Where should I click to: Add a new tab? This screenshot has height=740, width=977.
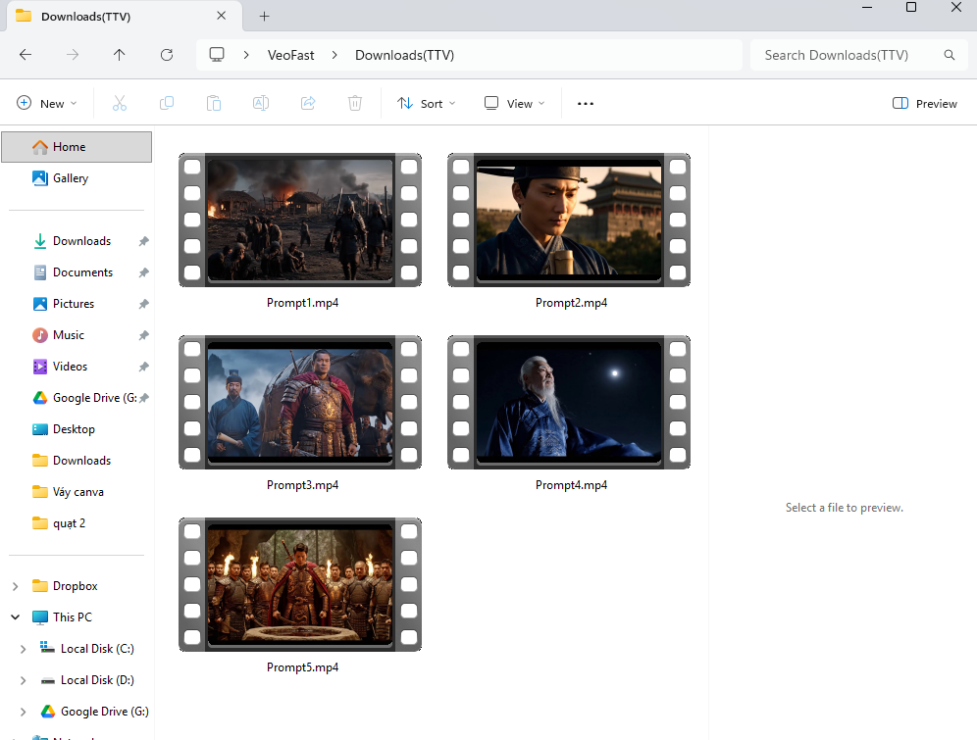(x=264, y=17)
